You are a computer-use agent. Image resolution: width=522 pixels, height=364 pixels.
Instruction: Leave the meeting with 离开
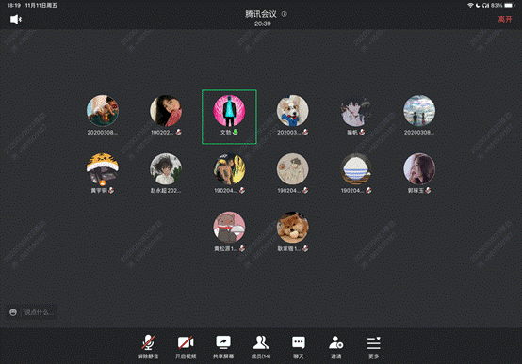(x=505, y=19)
